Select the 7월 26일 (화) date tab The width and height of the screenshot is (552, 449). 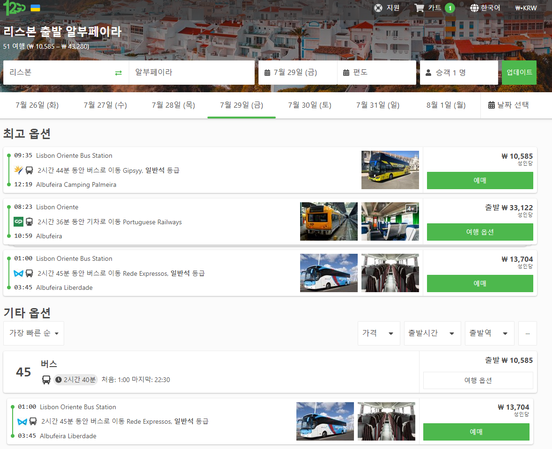(37, 105)
